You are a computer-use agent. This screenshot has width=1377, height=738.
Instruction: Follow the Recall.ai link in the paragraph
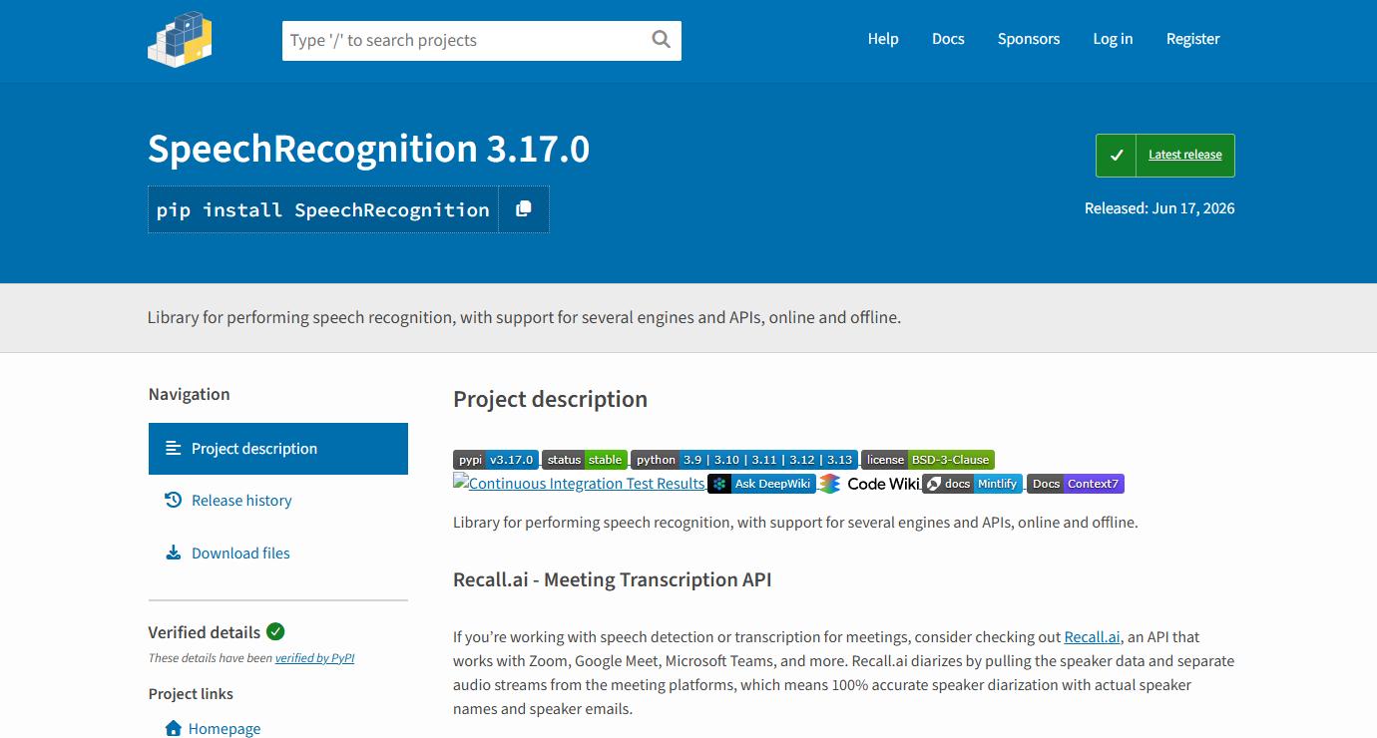(x=1093, y=637)
